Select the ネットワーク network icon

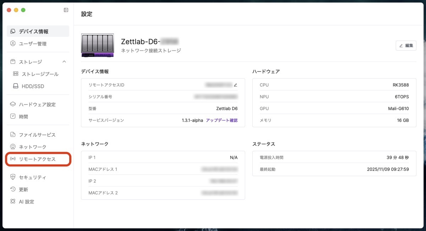pos(12,147)
